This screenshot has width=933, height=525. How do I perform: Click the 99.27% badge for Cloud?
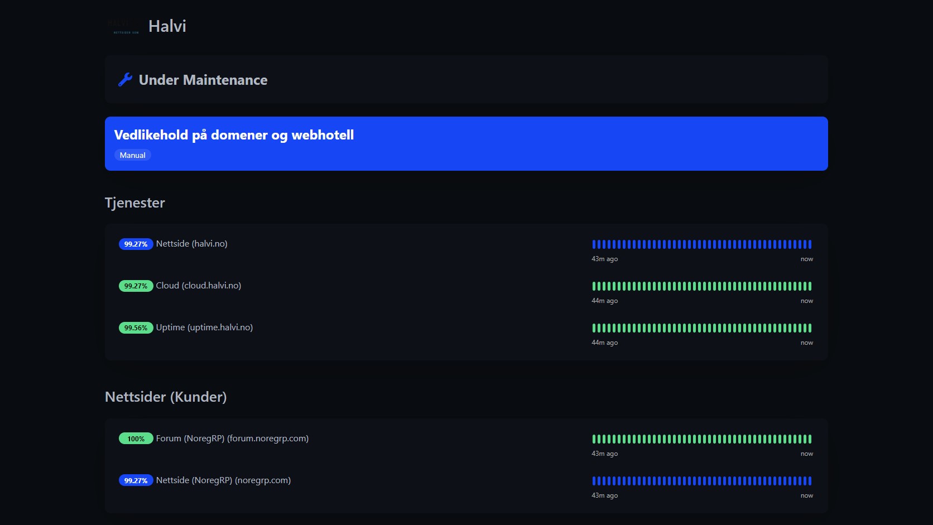136,286
